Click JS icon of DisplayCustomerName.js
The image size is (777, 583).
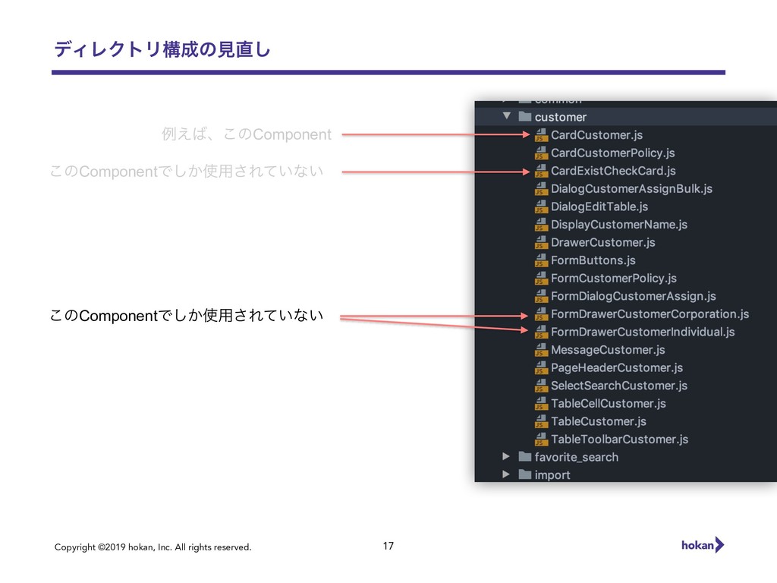pos(541,224)
